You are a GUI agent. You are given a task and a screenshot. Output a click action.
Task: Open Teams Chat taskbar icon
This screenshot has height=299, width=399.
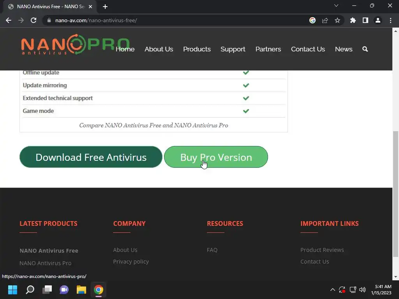tap(64, 290)
